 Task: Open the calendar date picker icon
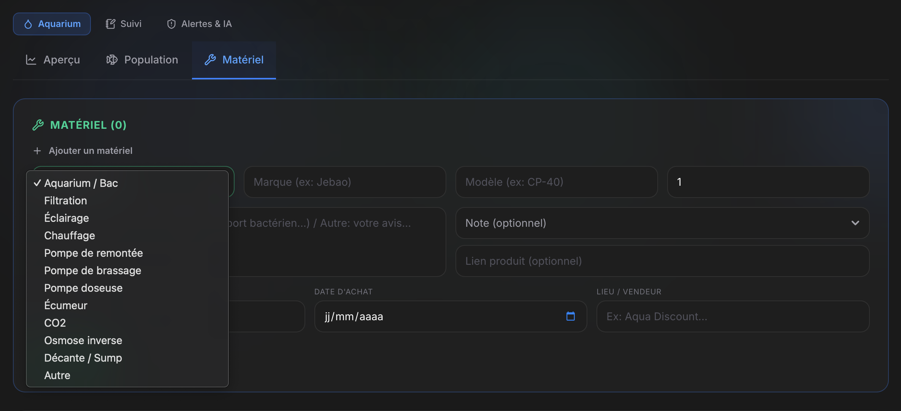pos(570,316)
